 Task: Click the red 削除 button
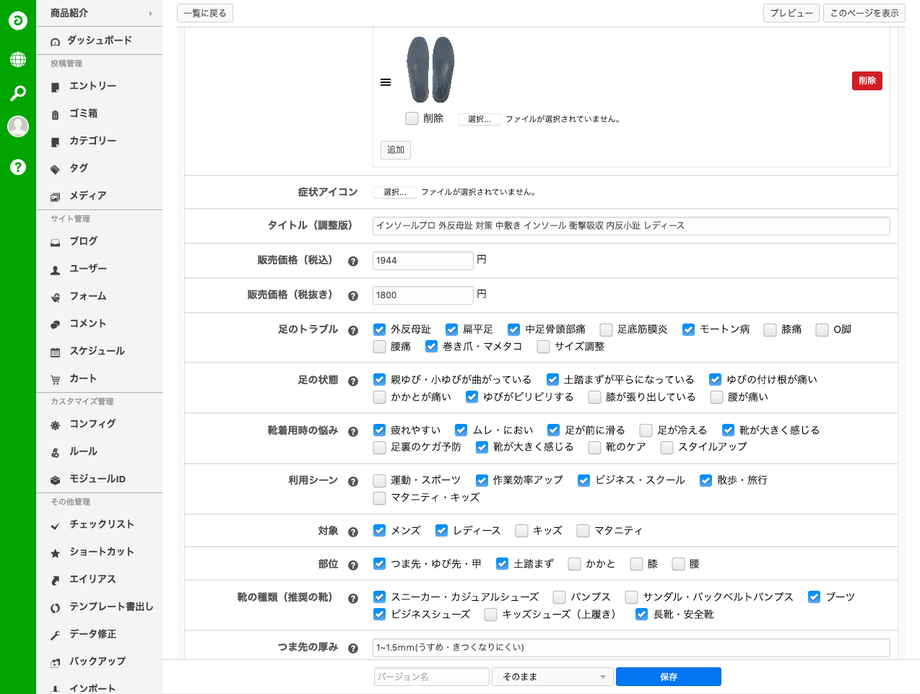point(867,81)
